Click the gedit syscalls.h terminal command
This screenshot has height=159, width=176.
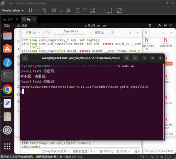(134, 87)
